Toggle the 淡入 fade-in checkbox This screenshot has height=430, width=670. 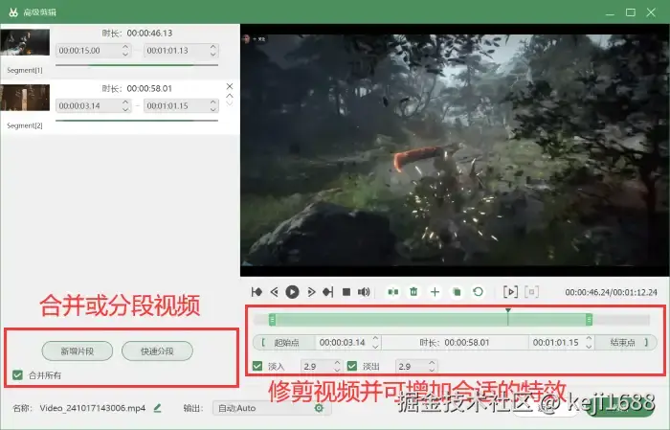click(257, 366)
